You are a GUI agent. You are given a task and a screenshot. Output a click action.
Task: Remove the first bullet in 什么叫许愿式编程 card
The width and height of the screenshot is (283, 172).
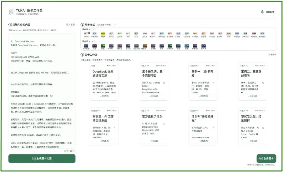pos(213,128)
